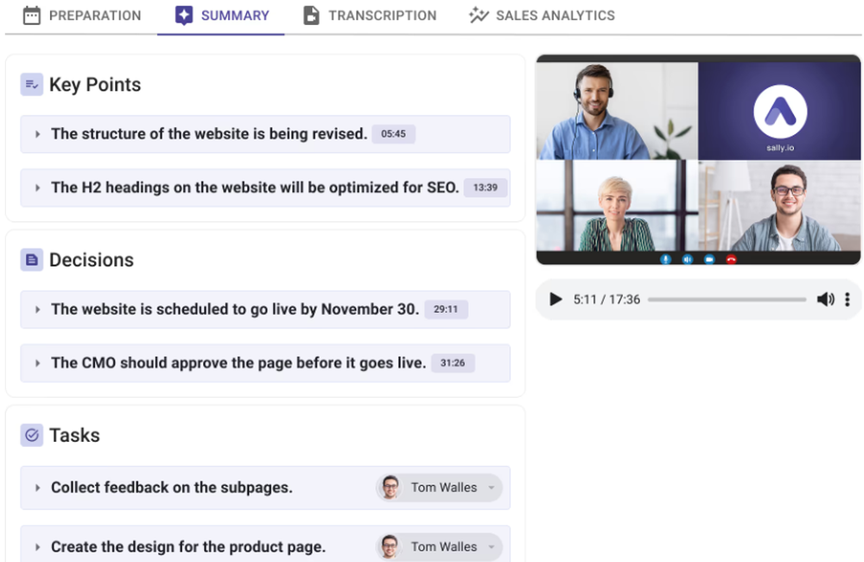
Task: Toggle the camera in the video call bar
Action: (709, 259)
